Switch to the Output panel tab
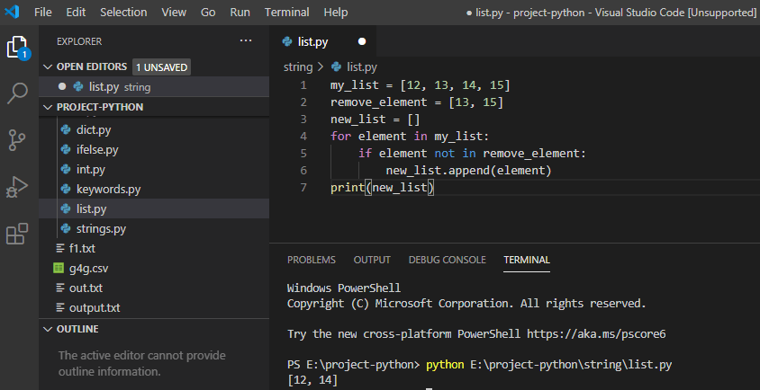This screenshot has width=760, height=390. 372,260
